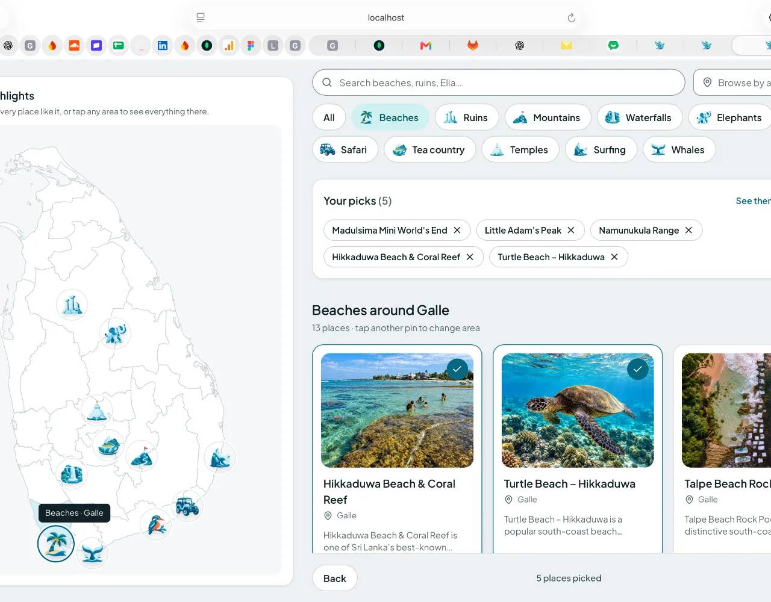The height and width of the screenshot is (602, 771).
Task: Switch to the LinkedIn pinned tab
Action: [163, 45]
